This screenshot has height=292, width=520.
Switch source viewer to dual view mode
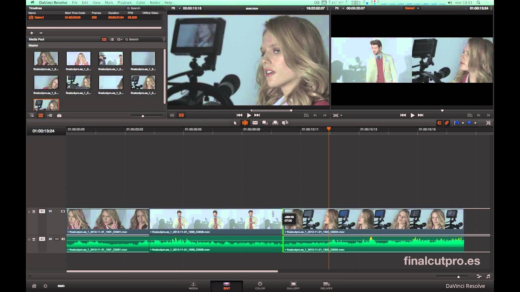pyautogui.click(x=172, y=115)
